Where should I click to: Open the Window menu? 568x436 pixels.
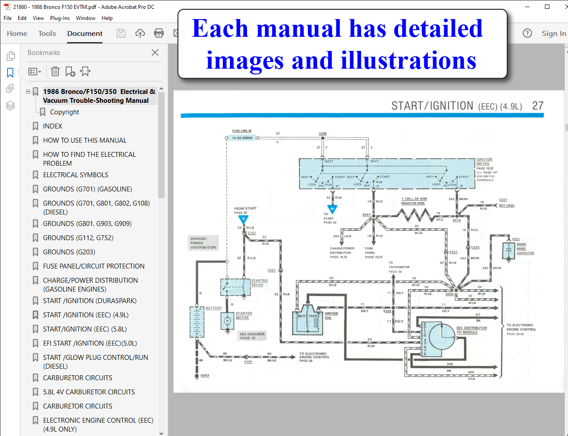click(86, 18)
